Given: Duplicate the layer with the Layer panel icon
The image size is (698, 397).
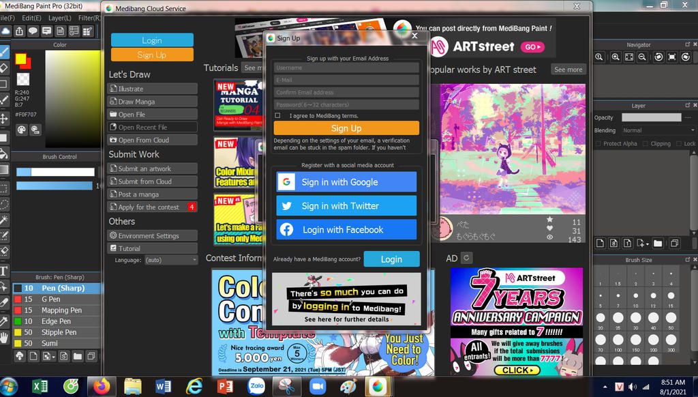Looking at the screenshot, I should coord(674,244).
